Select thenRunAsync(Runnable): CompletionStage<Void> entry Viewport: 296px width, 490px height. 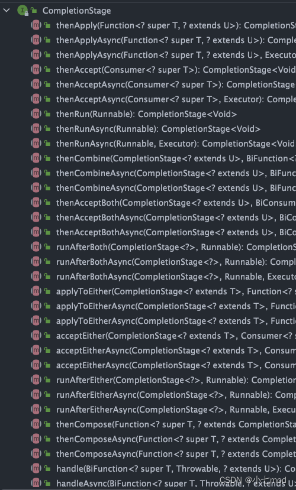click(158, 129)
